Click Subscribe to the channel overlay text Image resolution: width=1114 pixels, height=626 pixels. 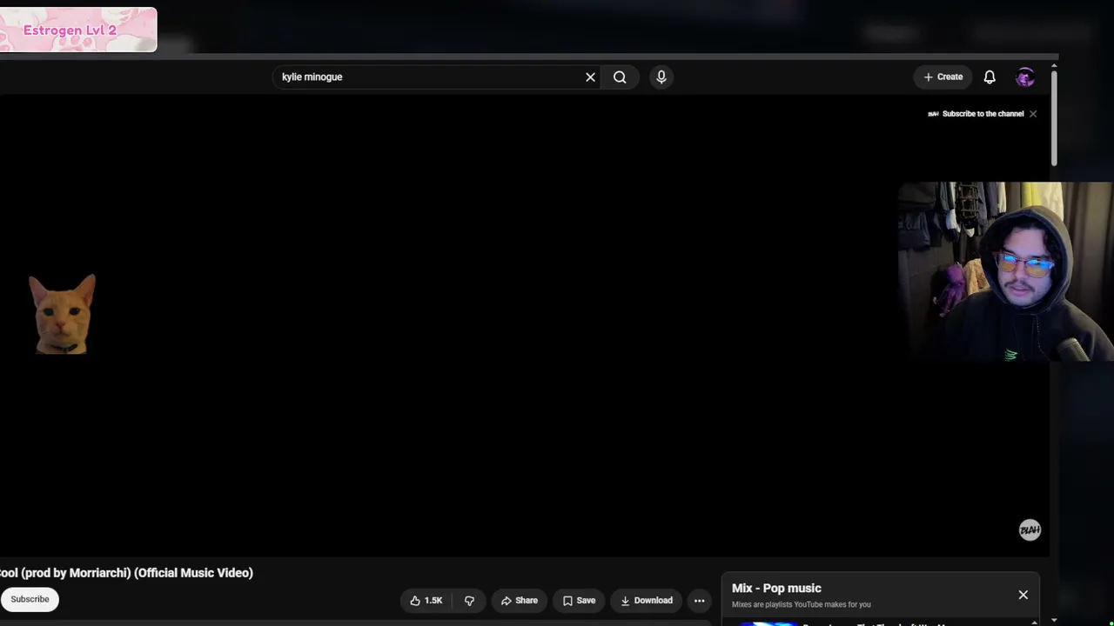[983, 114]
